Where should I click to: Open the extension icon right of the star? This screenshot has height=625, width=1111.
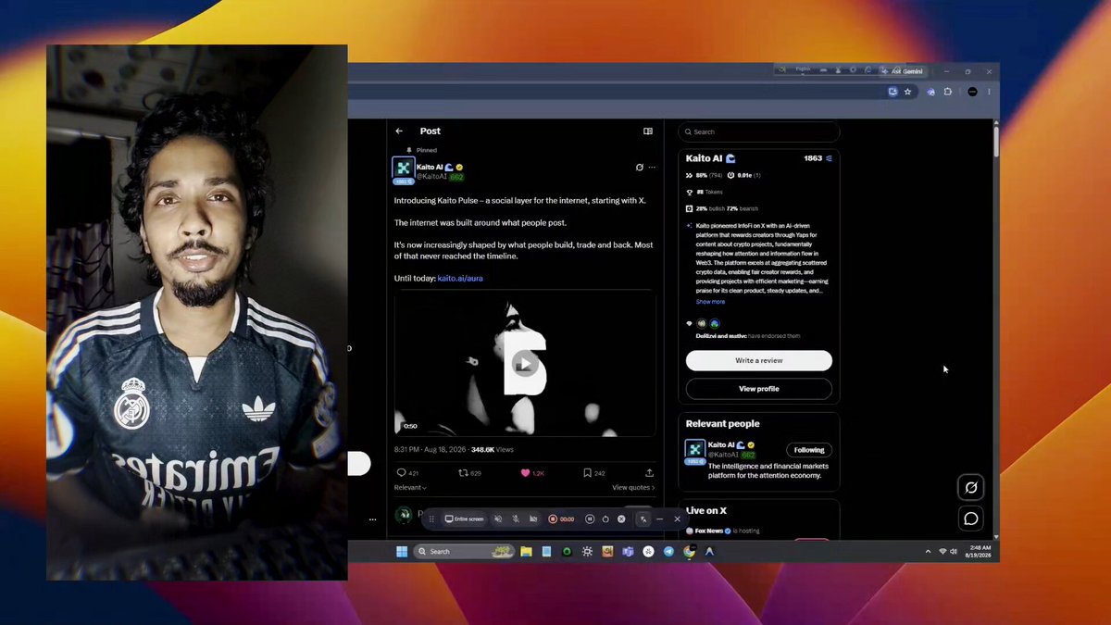(931, 92)
